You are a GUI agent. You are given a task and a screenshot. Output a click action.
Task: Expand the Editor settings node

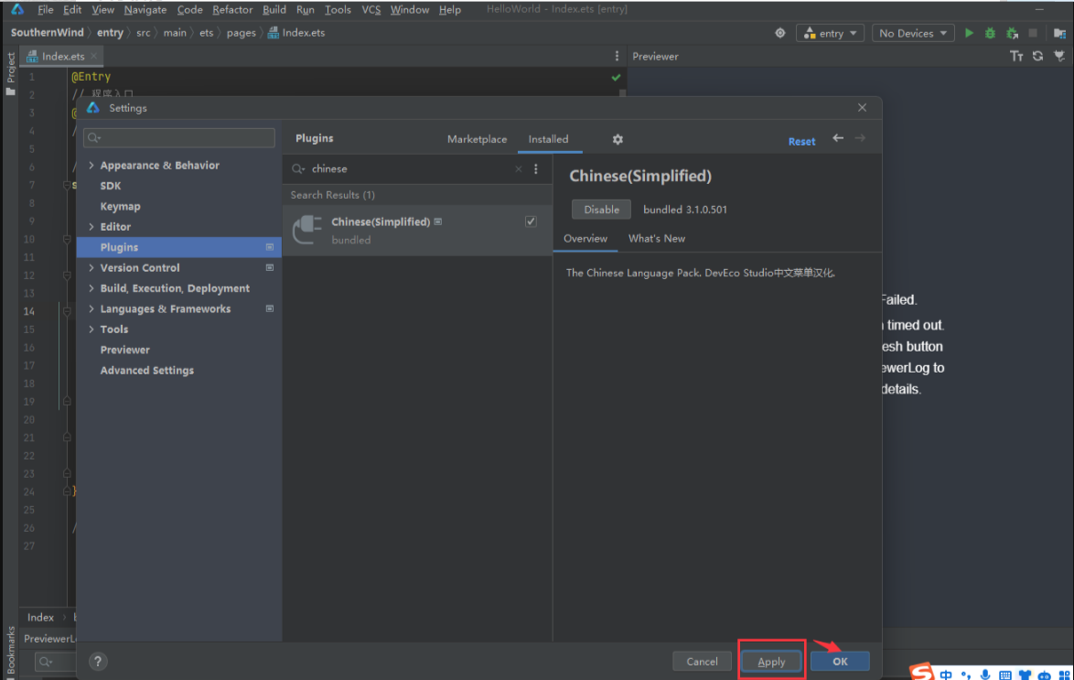[x=91, y=227]
